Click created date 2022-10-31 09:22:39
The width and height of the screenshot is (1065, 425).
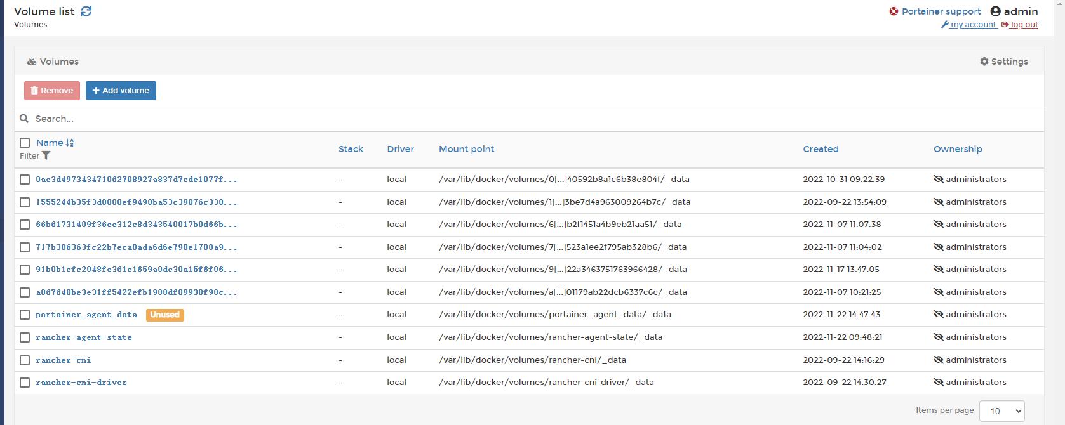pyautogui.click(x=843, y=180)
